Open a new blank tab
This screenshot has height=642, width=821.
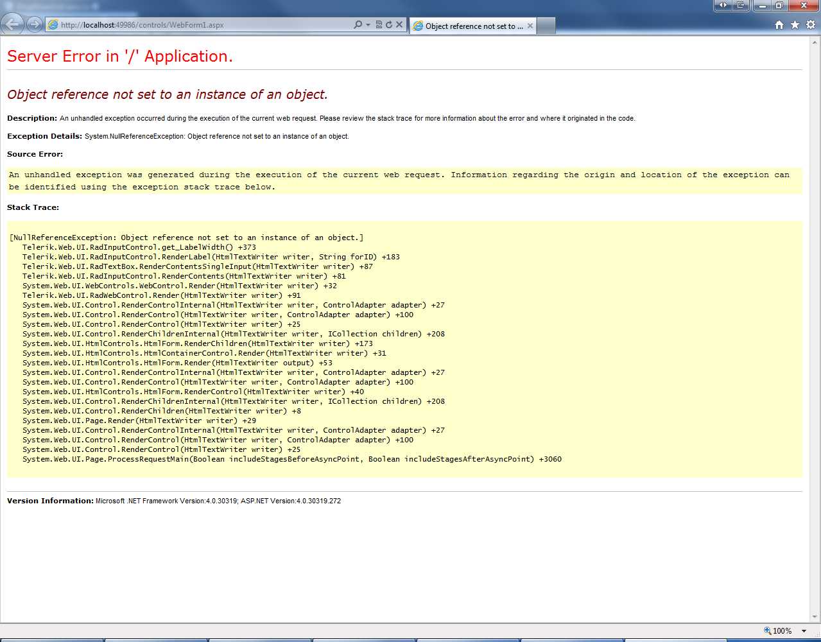coord(546,26)
